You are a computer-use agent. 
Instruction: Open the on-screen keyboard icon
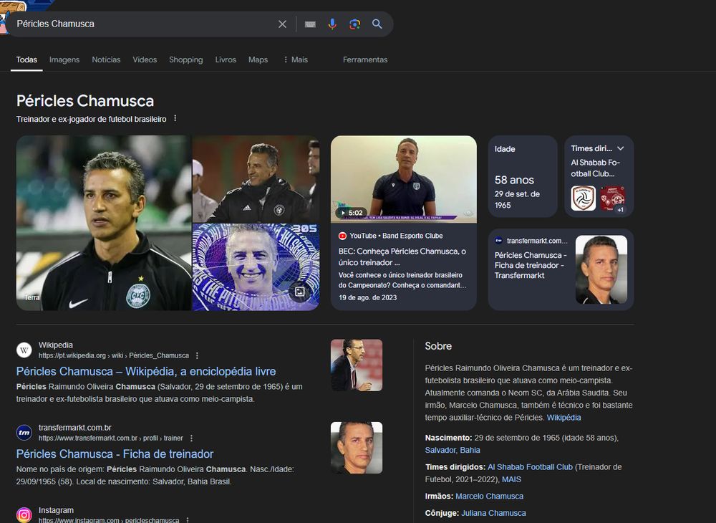310,24
